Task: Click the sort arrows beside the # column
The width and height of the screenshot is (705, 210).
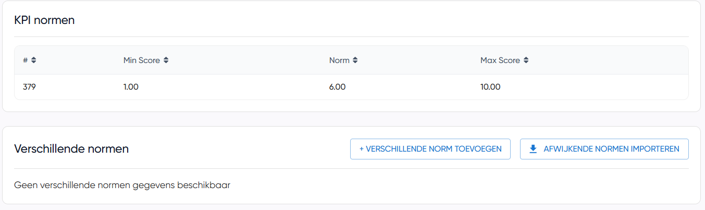Action: coord(33,60)
